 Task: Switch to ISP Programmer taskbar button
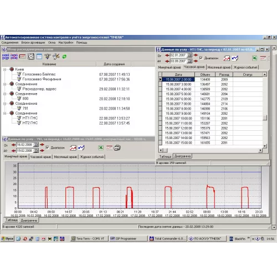(129, 239)
